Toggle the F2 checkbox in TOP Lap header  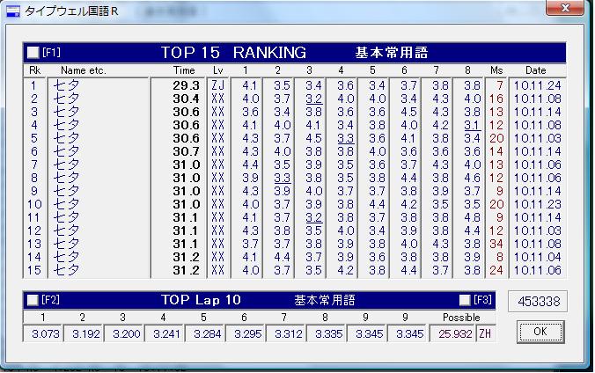tap(33, 300)
